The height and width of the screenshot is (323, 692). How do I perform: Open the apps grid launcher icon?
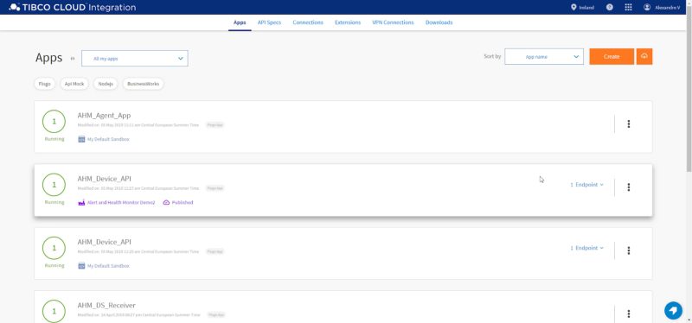point(629,7)
